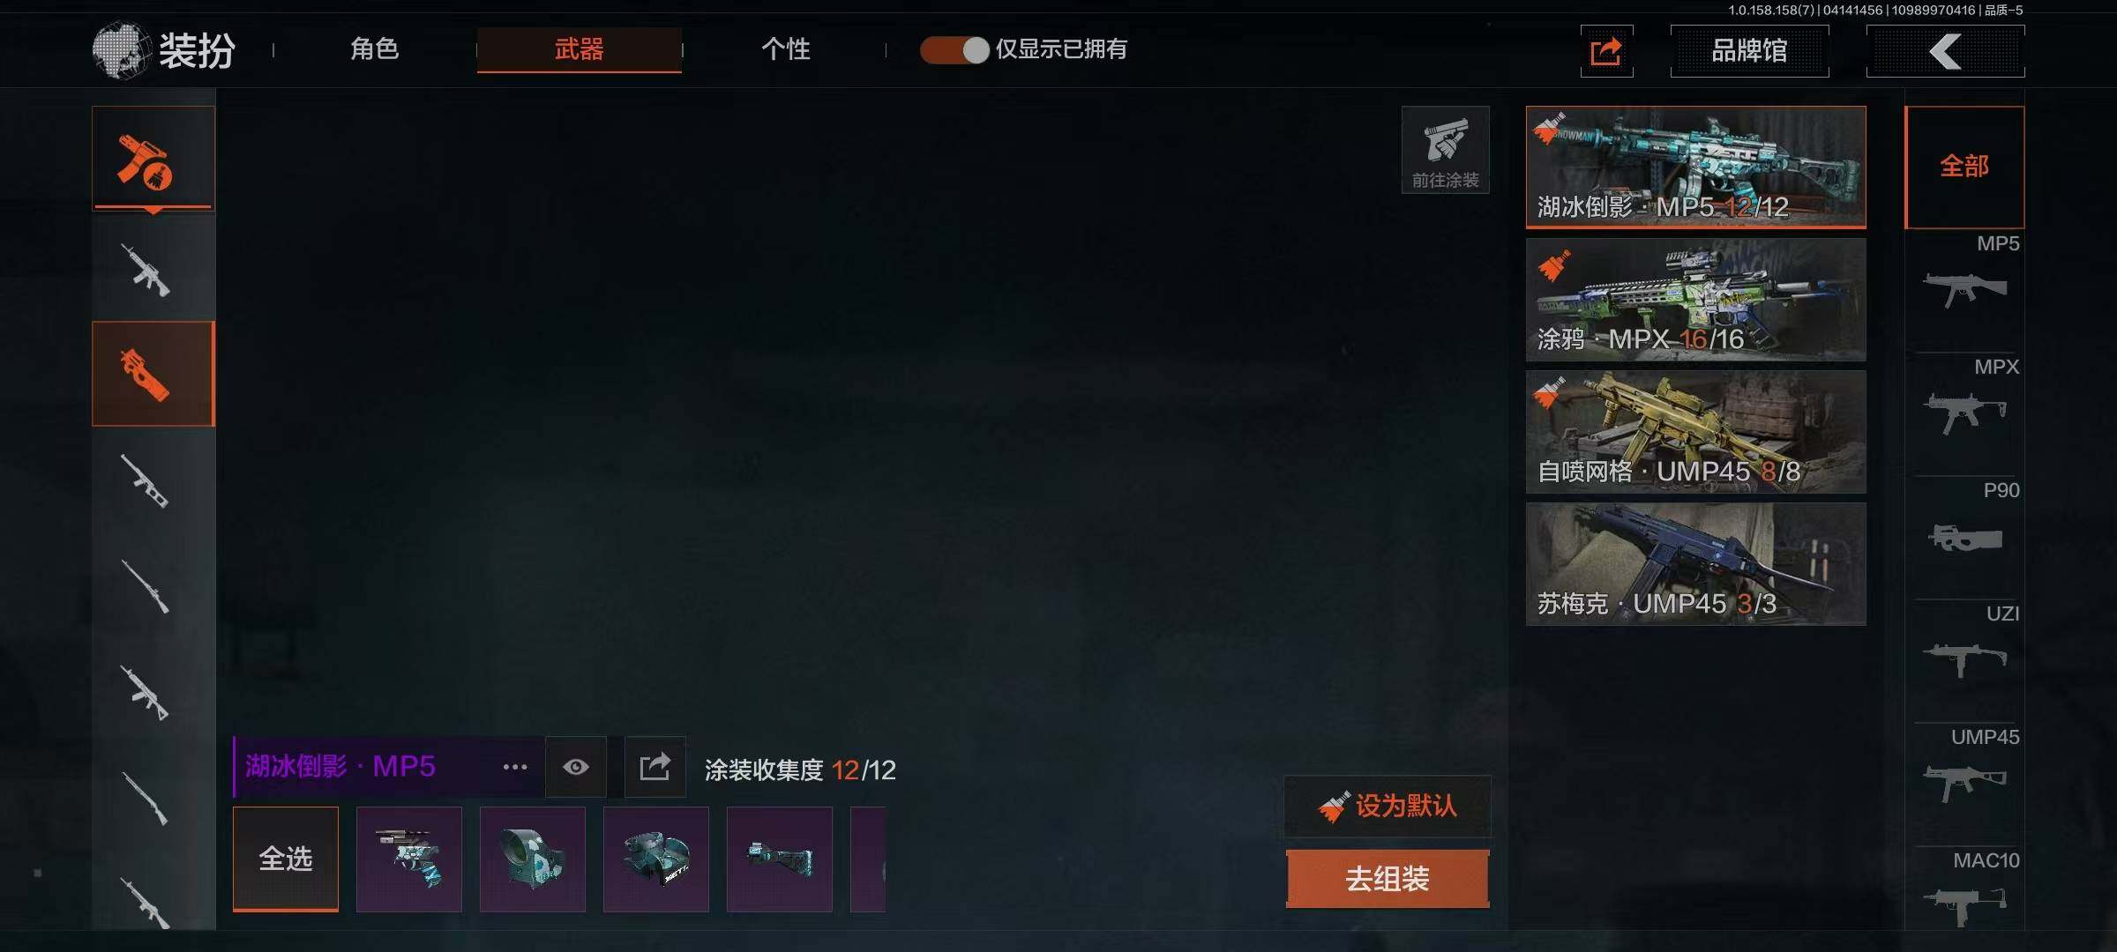Open the 品牌馆 brand hall
The width and height of the screenshot is (2117, 952).
pos(1749,51)
